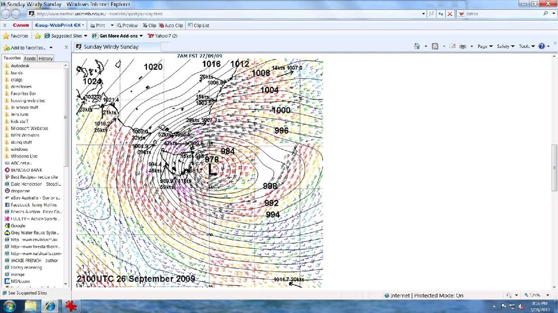
Task: Open the Clip List
Action: pos(198,25)
